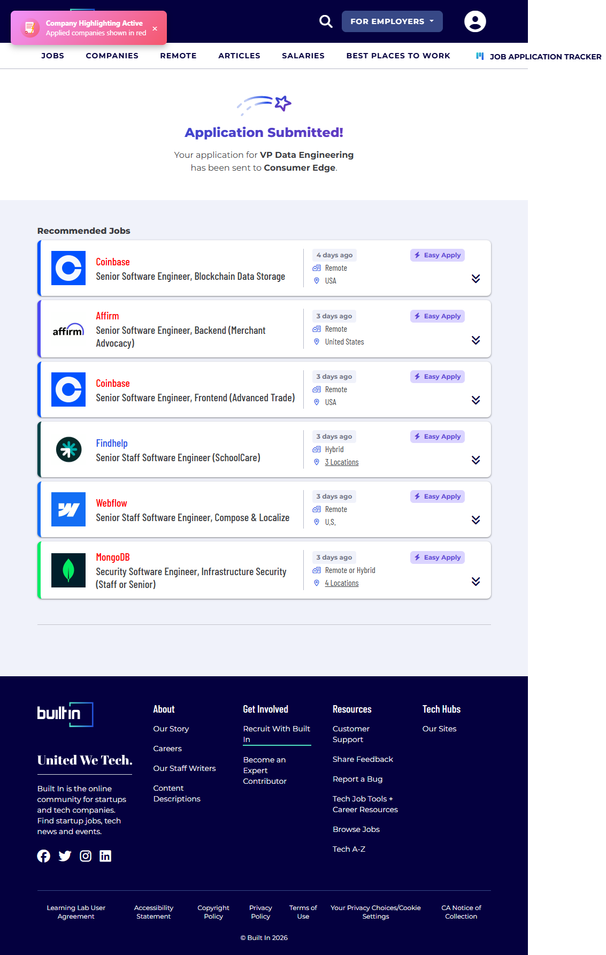Open the Companies navigation item
The image size is (606, 955).
click(112, 56)
